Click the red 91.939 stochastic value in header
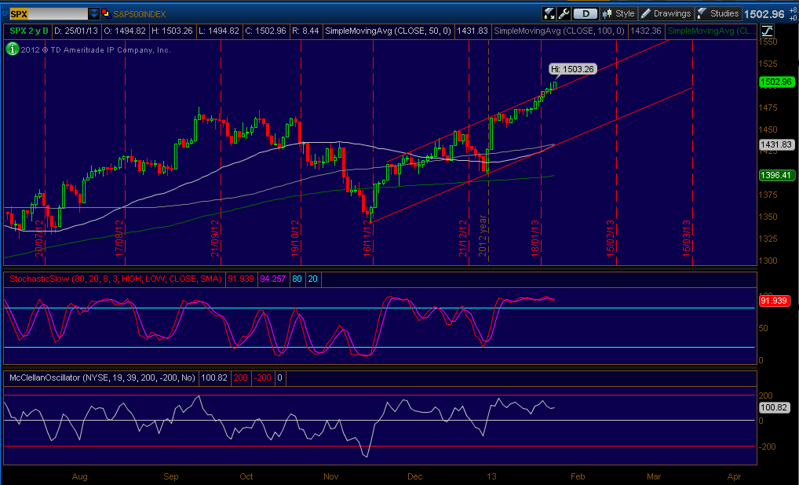 pos(242,279)
